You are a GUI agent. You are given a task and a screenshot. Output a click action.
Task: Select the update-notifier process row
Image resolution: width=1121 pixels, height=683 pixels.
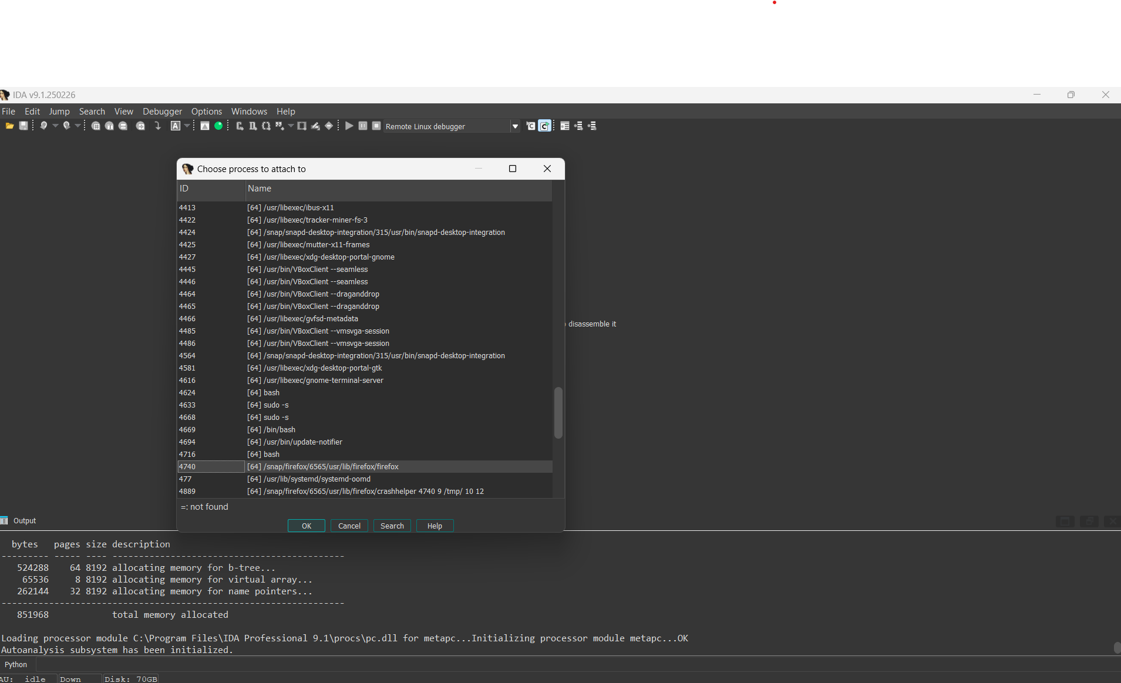pyautogui.click(x=302, y=442)
